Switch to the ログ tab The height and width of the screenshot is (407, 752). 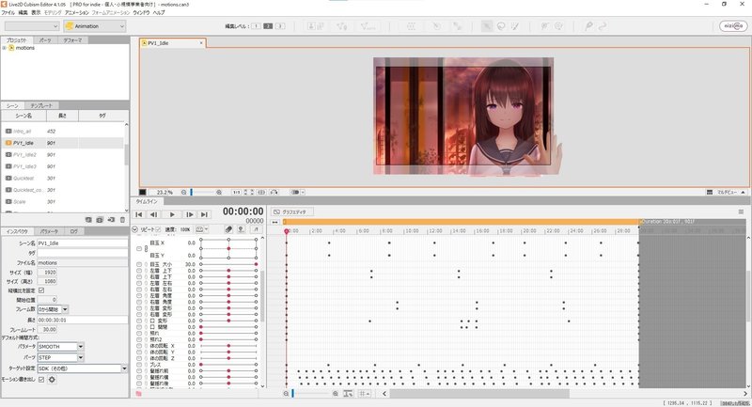(x=74, y=231)
